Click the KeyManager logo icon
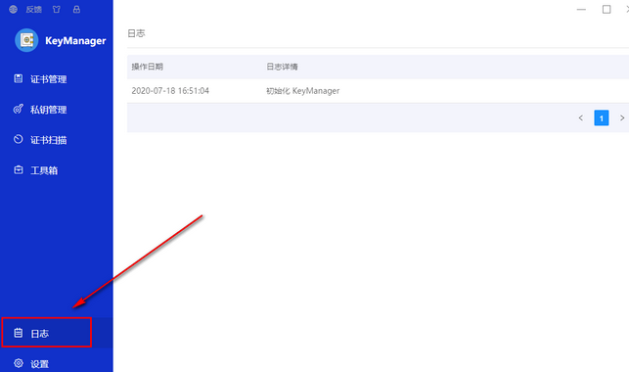The height and width of the screenshot is (372, 629). pyautogui.click(x=26, y=40)
